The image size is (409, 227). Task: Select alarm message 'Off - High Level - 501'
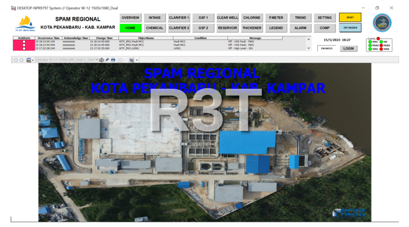point(240,48)
